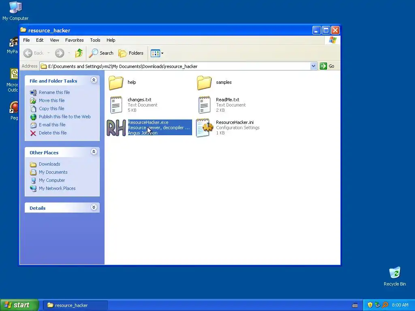Viewport: 415px width, 311px height.
Task: Click Delete this file link
Action: [x=53, y=133]
